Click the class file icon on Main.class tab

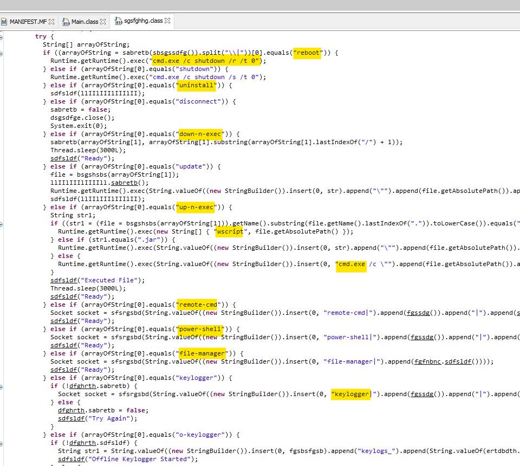coord(66,22)
